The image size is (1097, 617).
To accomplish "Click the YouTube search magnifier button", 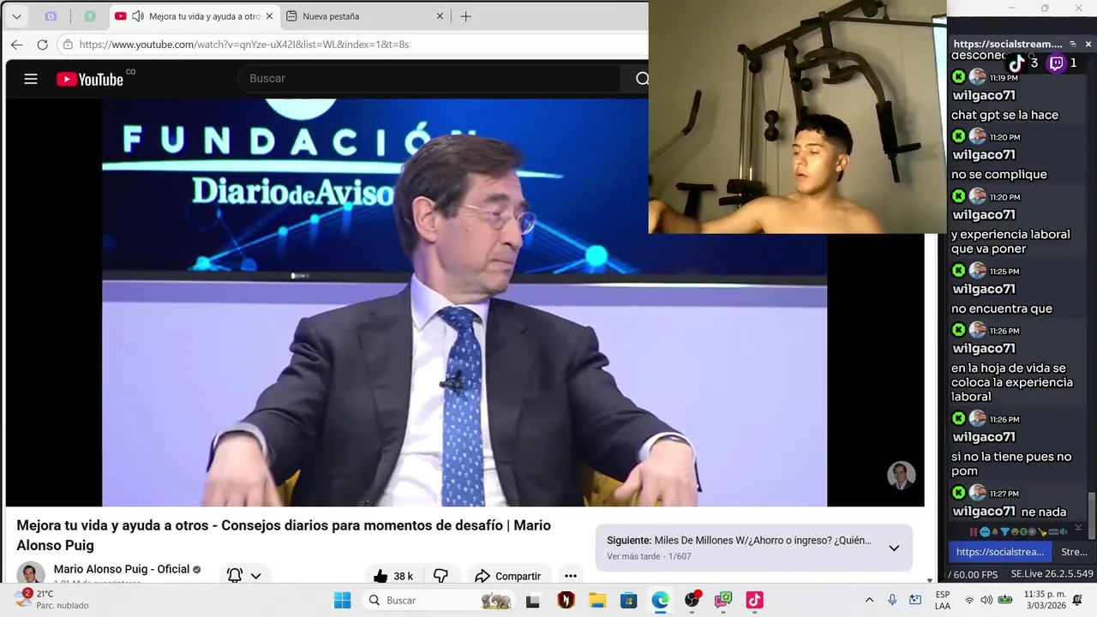I will [642, 79].
